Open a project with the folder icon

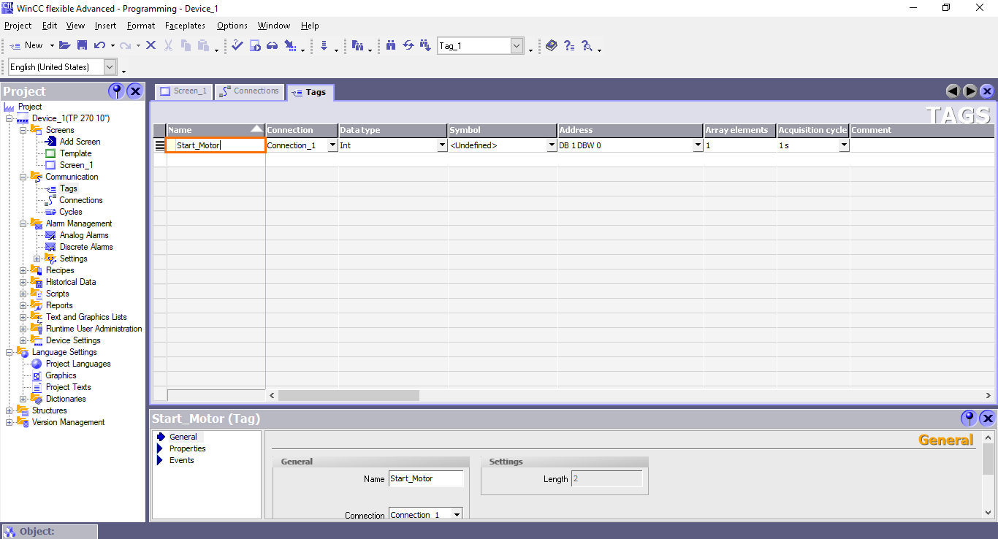coord(65,45)
